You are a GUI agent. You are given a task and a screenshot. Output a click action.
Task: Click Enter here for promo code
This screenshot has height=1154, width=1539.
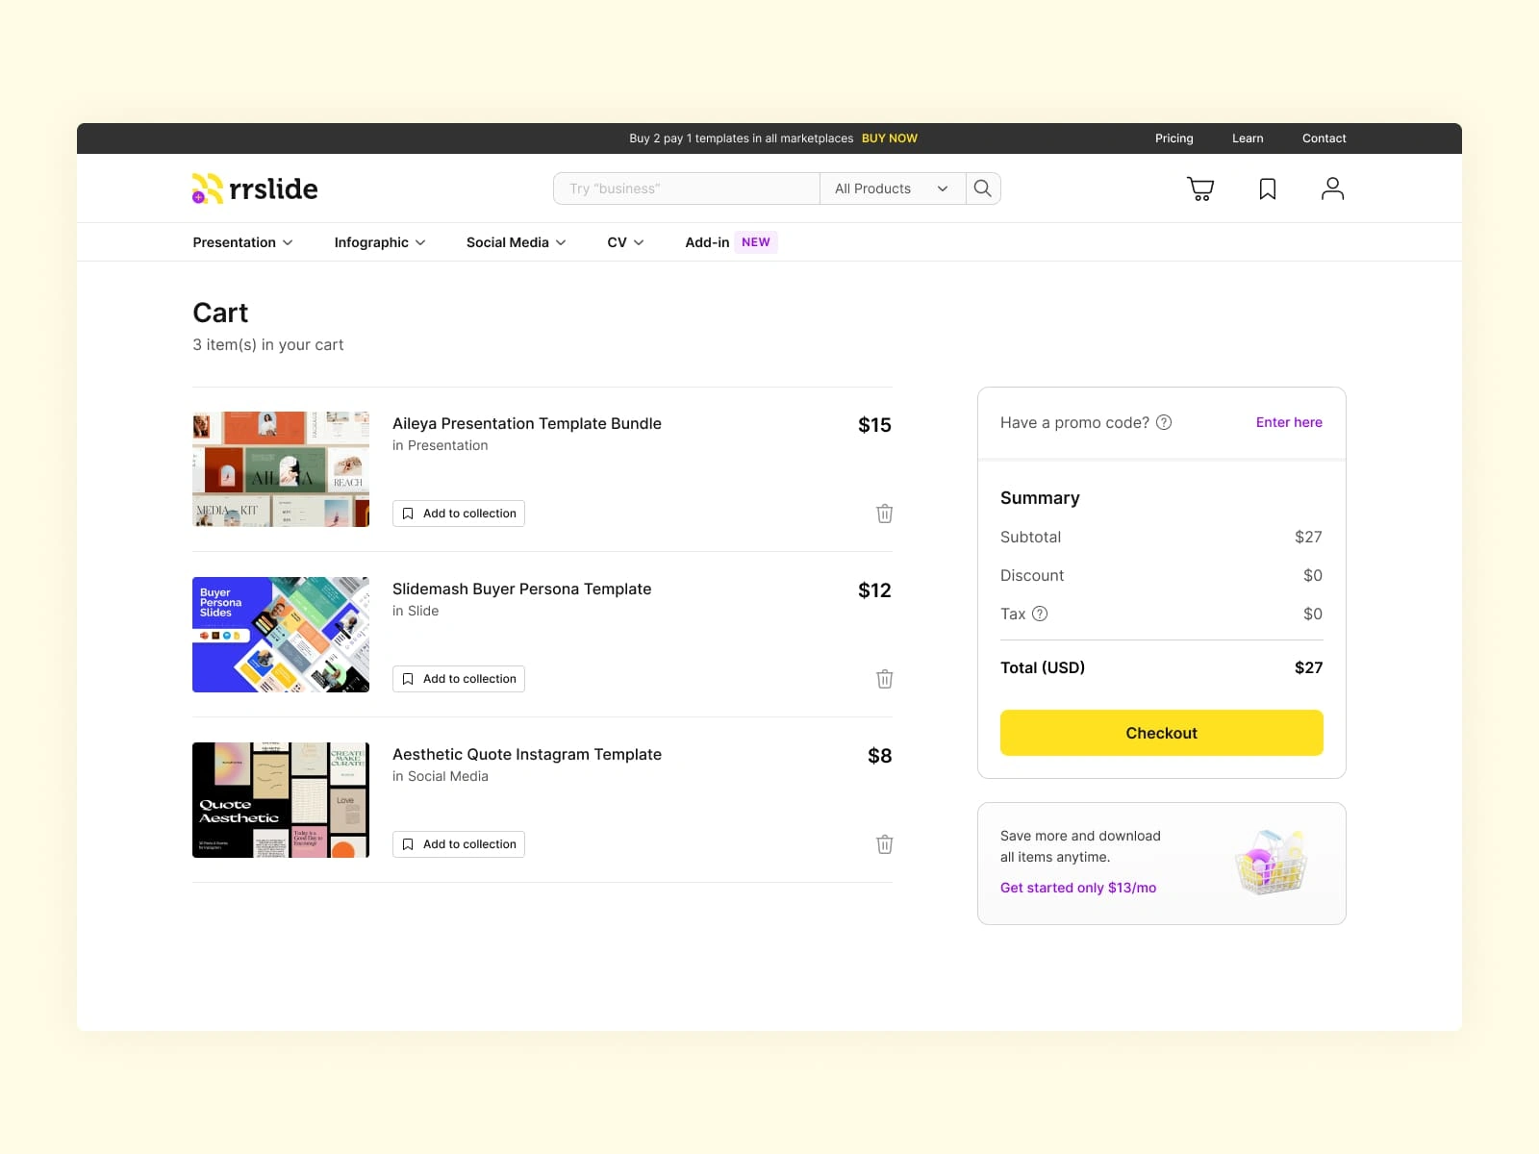pos(1289,422)
